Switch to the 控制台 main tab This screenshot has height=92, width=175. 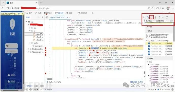pos(48,13)
